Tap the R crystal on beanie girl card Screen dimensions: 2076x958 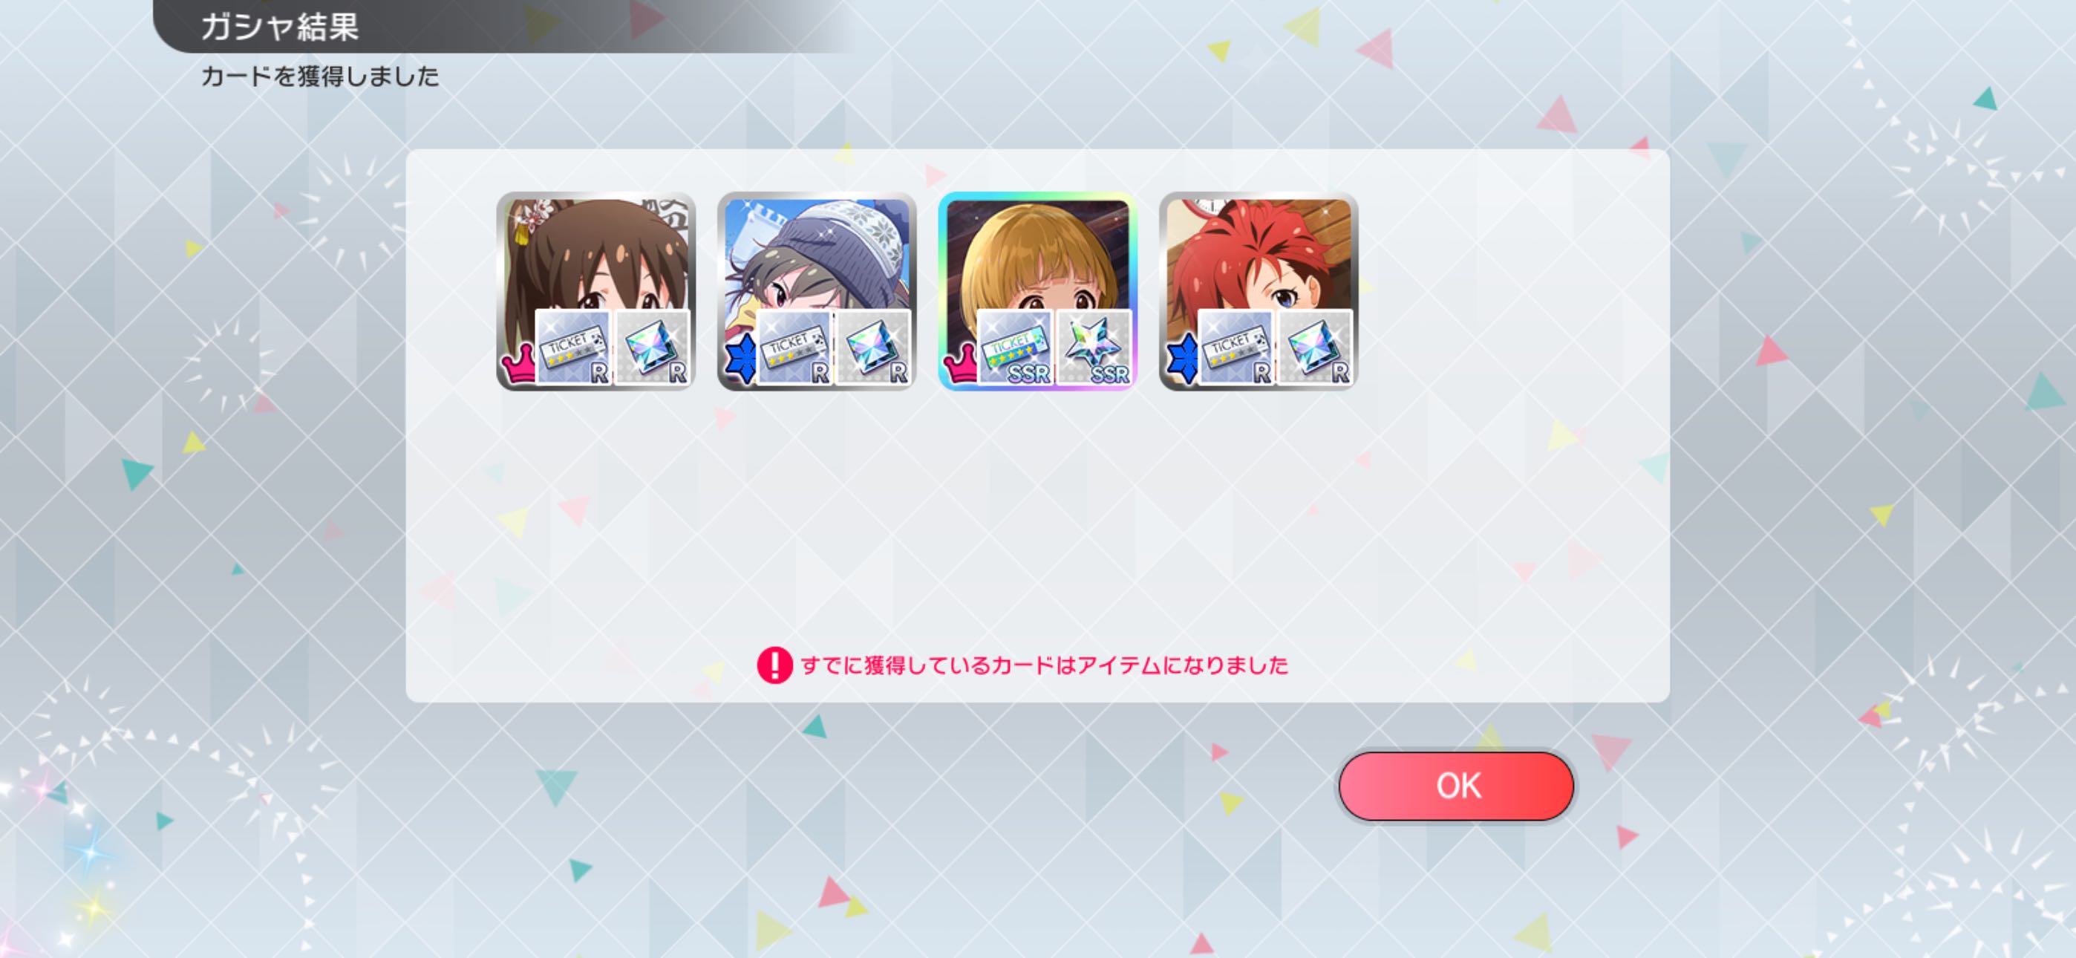pyautogui.click(x=872, y=348)
